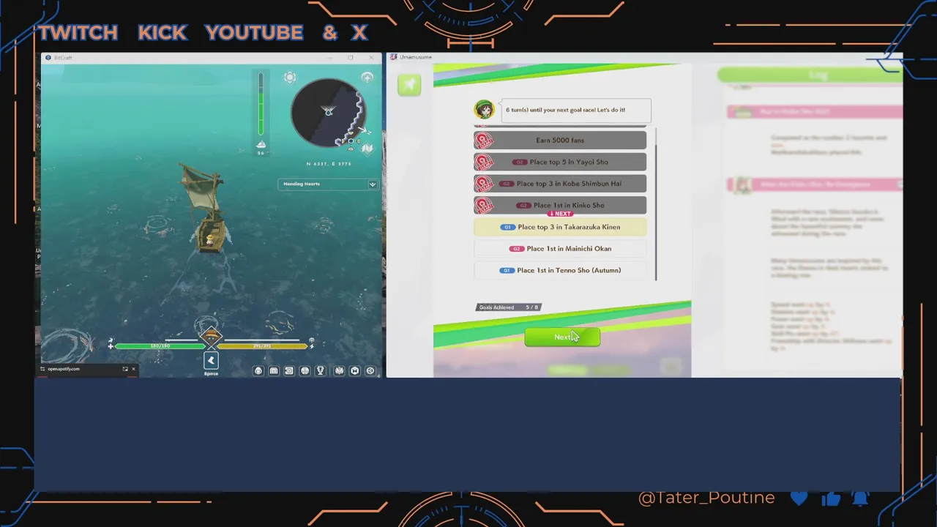The width and height of the screenshot is (937, 527).
Task: Click the sailboat icon under the vertical gauge
Action: (261, 144)
